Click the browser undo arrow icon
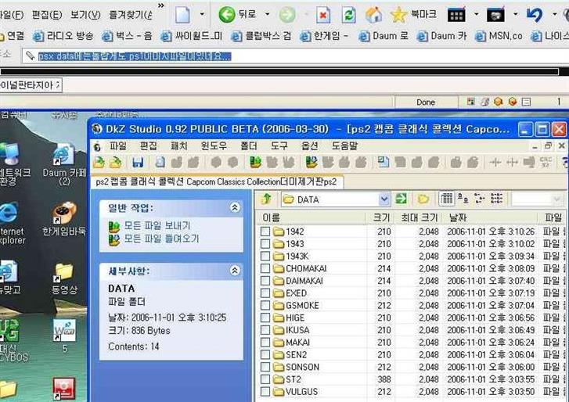This screenshot has height=402, width=569. 535,15
